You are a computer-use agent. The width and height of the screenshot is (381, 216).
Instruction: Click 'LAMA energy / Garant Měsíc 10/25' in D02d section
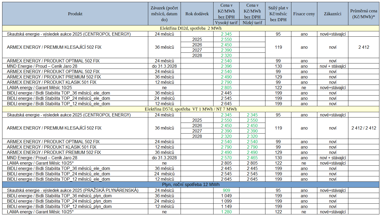point(40,88)
